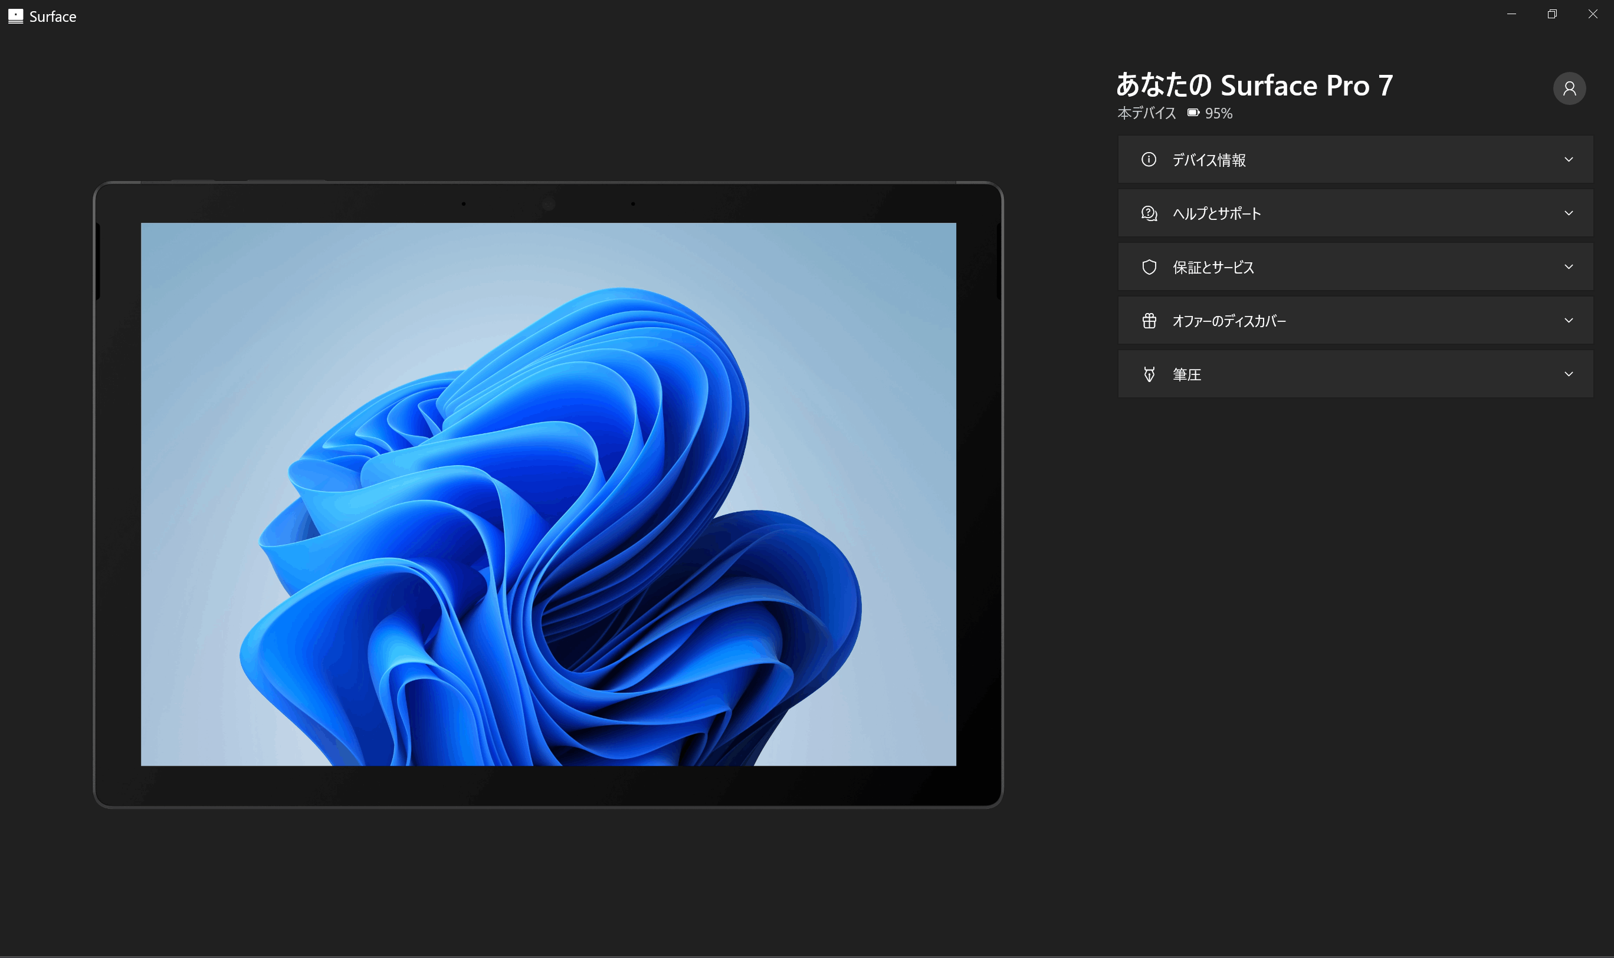Expand the 筆圧 chevron

1568,374
